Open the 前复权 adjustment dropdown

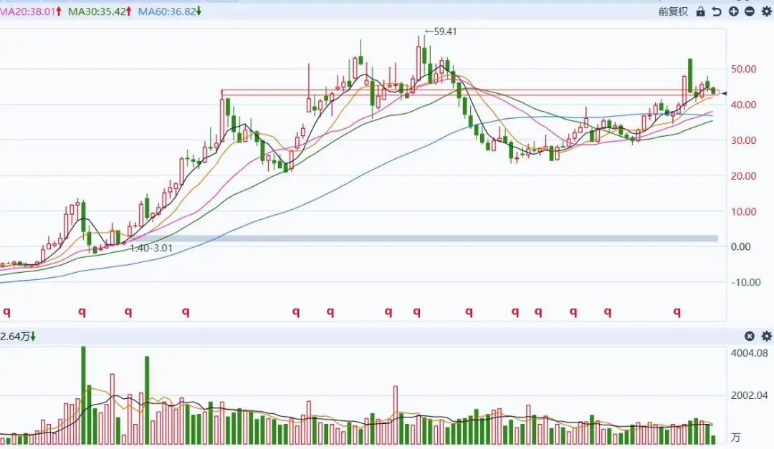(x=673, y=11)
